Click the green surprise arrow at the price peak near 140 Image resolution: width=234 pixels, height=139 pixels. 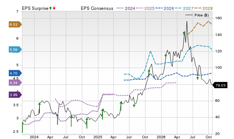[x=184, y=33]
